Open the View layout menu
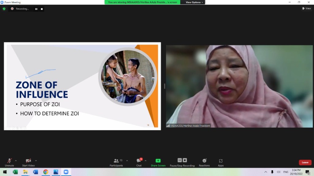Image resolution: width=314 pixels, height=176 pixels. (306, 9)
